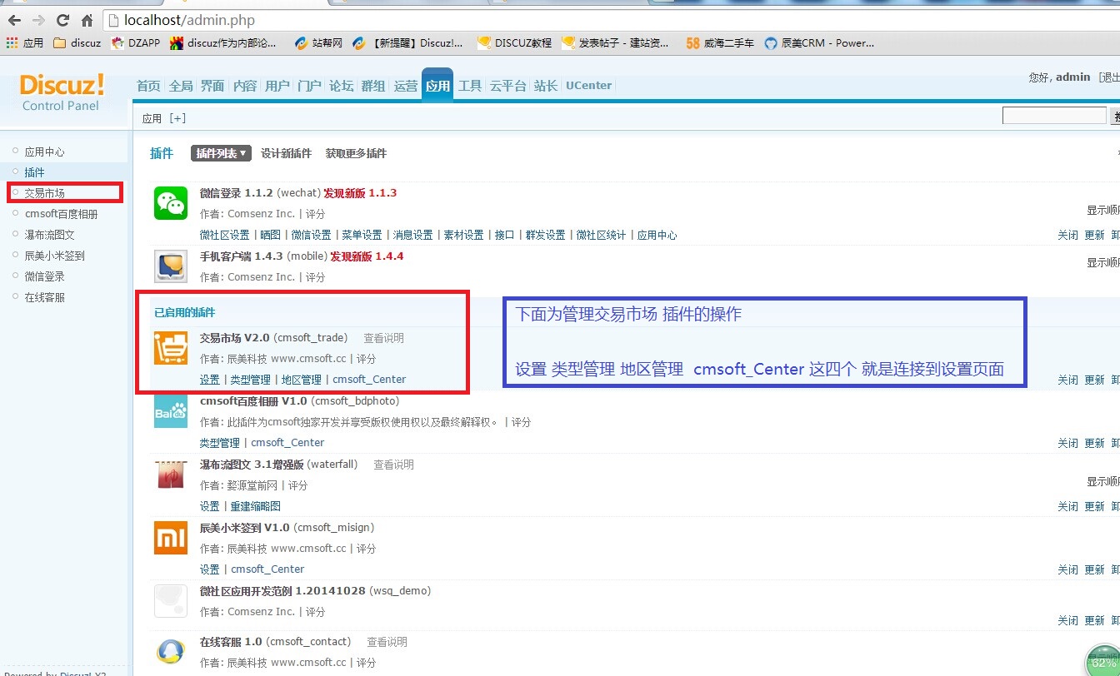Open the 云平台 navigation tab
This screenshot has width=1120, height=676.
click(x=507, y=86)
